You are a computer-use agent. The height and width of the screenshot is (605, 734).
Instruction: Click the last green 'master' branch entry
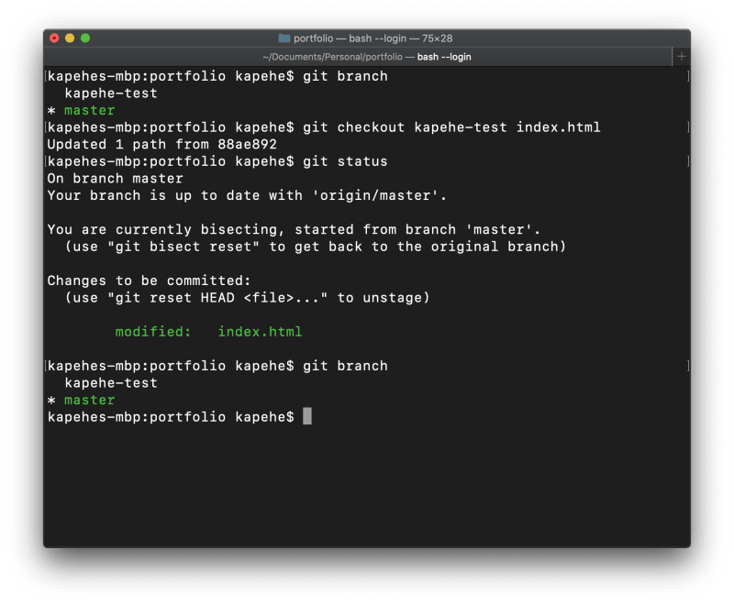pos(89,401)
